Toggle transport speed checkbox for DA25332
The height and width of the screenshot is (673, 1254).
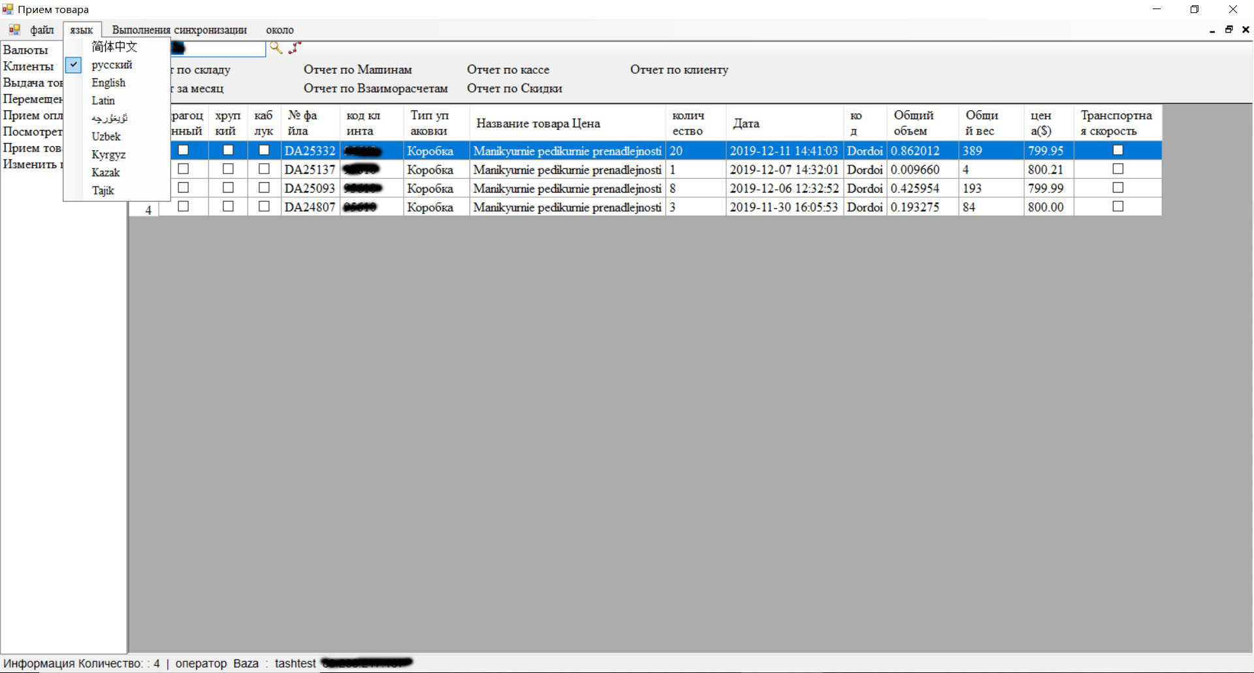pos(1117,150)
